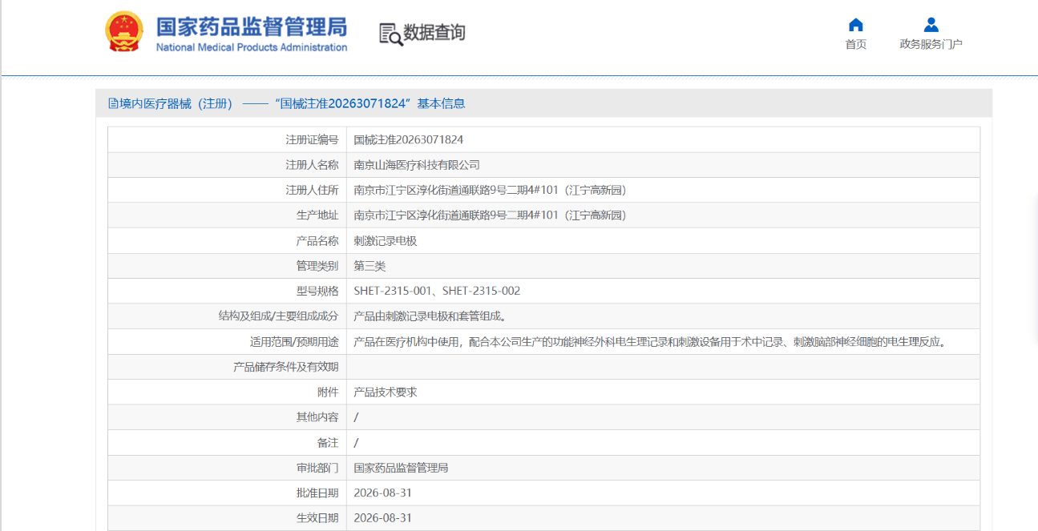Select registration number 国械注准20263071824 value

[x=409, y=139]
